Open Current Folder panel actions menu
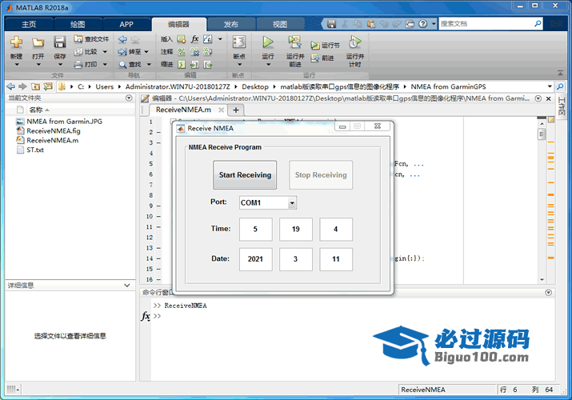 click(x=129, y=98)
